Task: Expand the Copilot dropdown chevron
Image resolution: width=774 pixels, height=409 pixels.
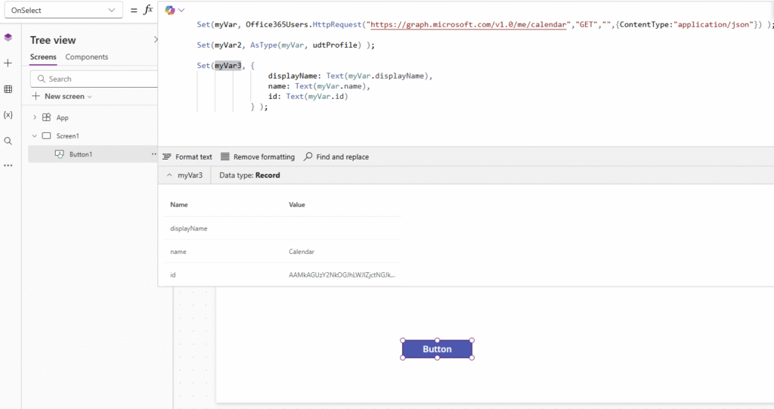Action: (x=181, y=10)
